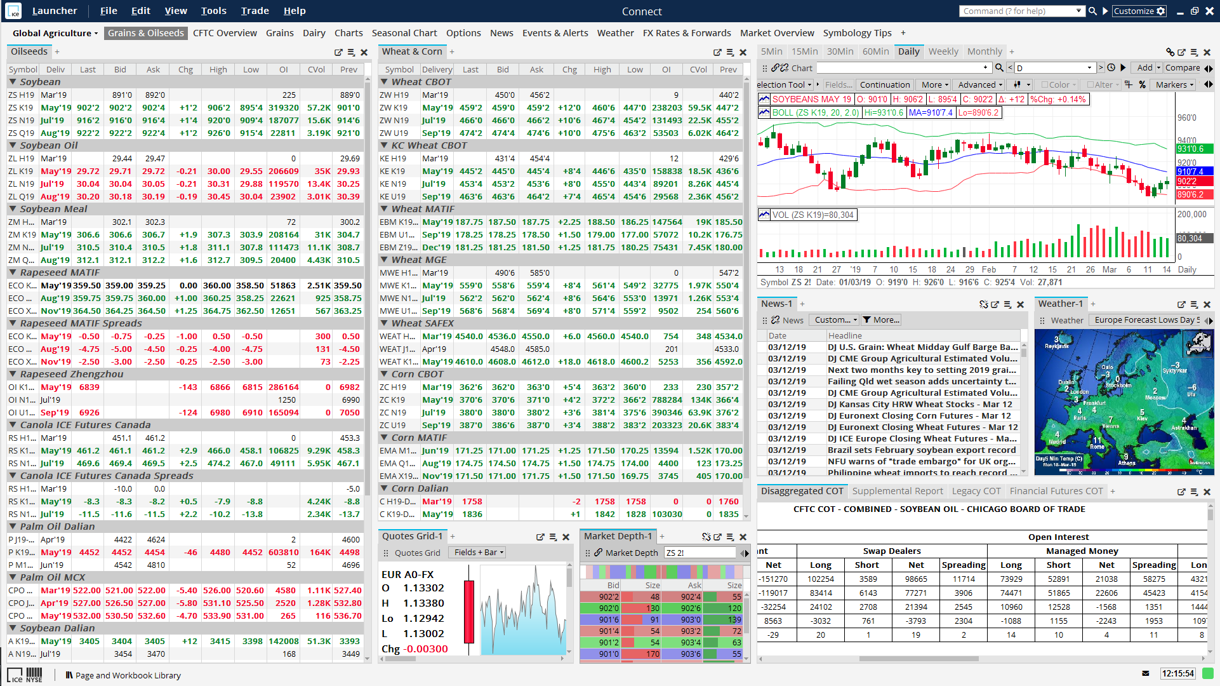Click the More... filter button in News
The height and width of the screenshot is (686, 1220).
point(881,320)
